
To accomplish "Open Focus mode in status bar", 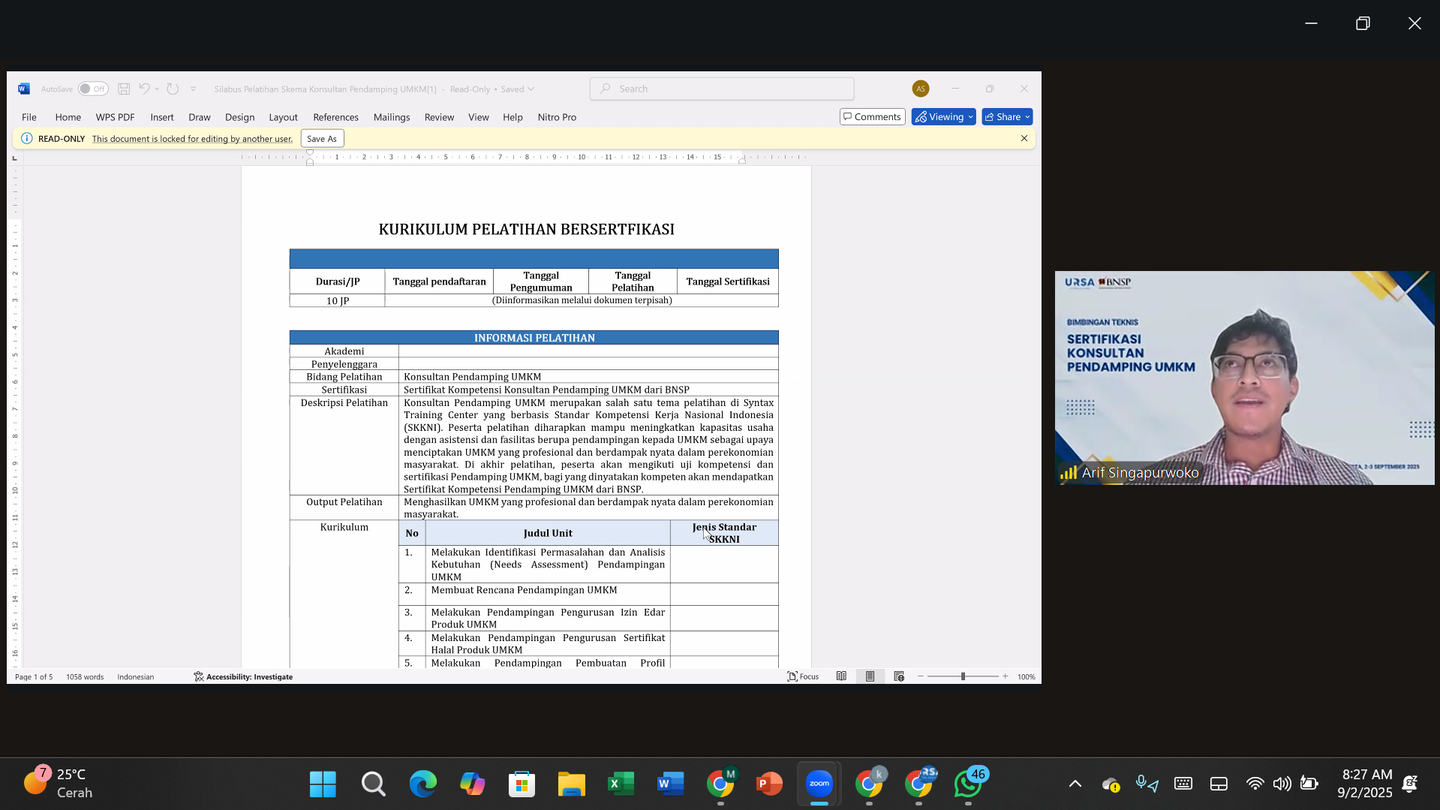I will click(x=803, y=676).
